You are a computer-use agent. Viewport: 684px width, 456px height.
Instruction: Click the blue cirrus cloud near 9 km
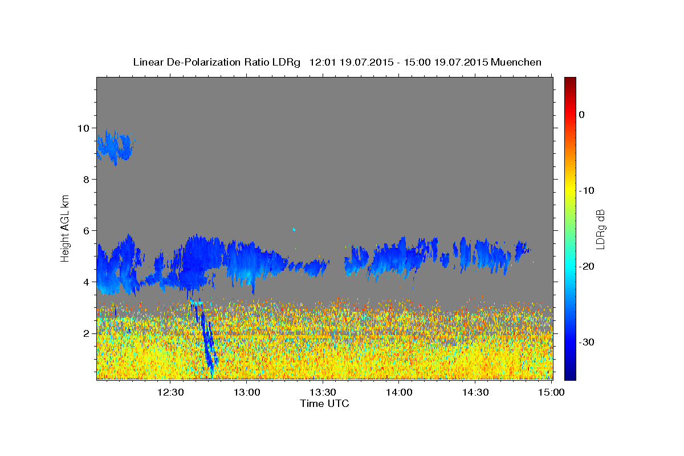115,147
